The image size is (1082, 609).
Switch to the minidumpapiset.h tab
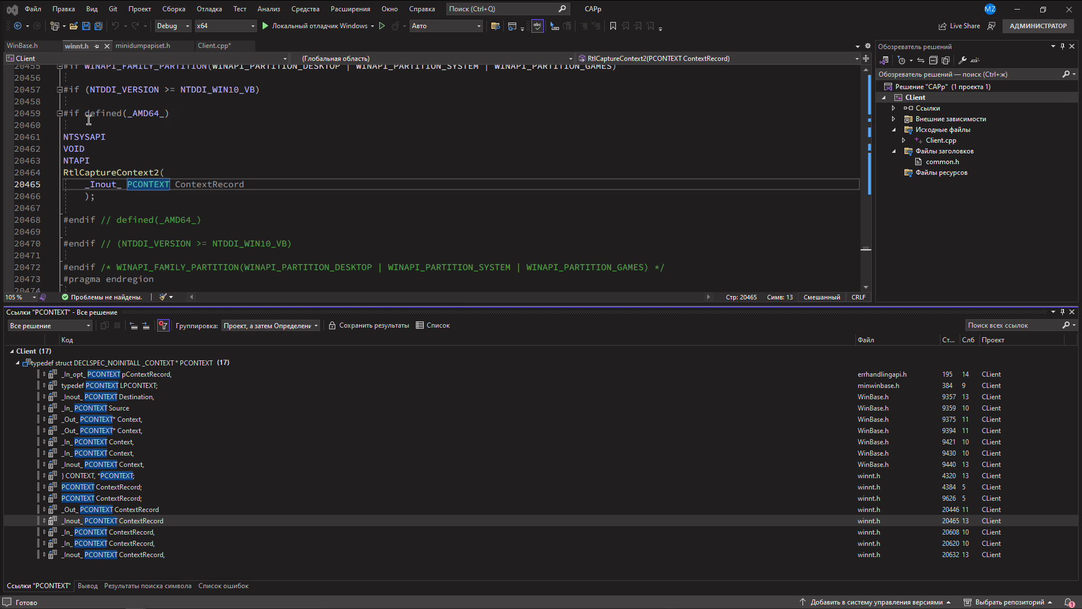coord(143,46)
